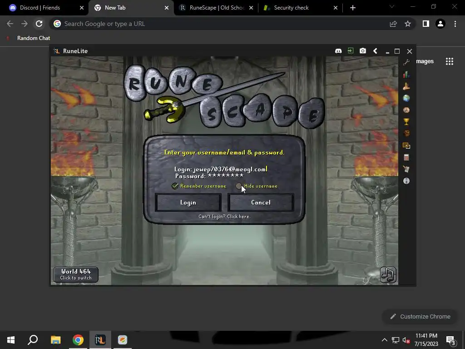Viewport: 465px width, 349px height.
Task: Take a screenshot with the camera icon
Action: click(363, 51)
